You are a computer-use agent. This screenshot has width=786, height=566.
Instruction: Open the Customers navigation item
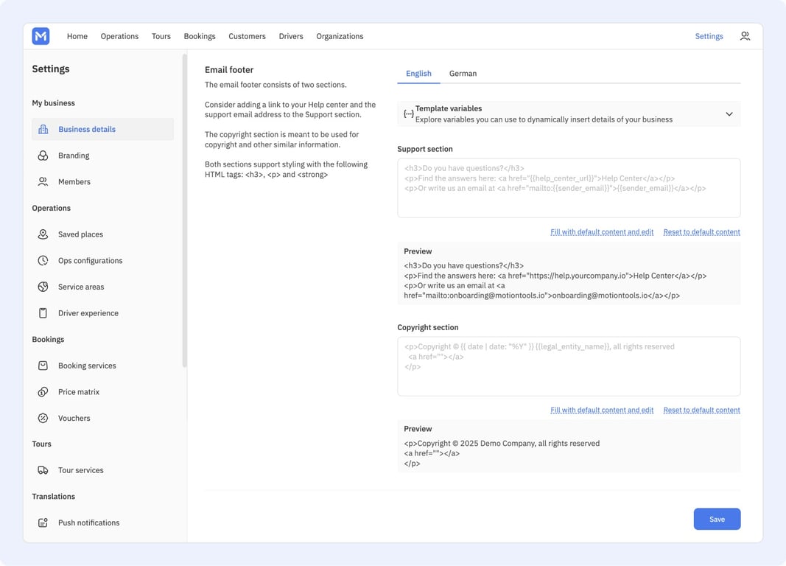[x=247, y=36]
